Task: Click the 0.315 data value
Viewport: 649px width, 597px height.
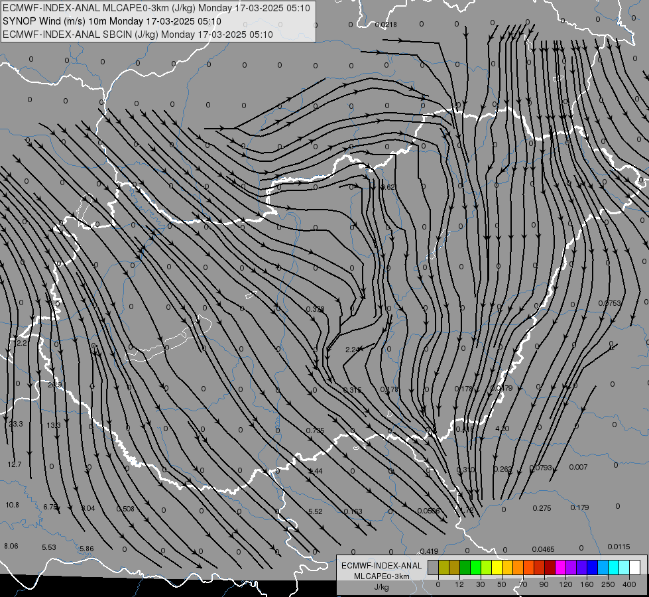Action: tap(352, 390)
